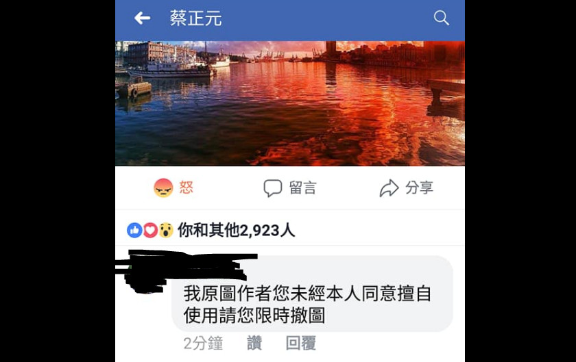576x362 pixels.
Task: Click the speech bubble comment icon
Action: (x=273, y=188)
